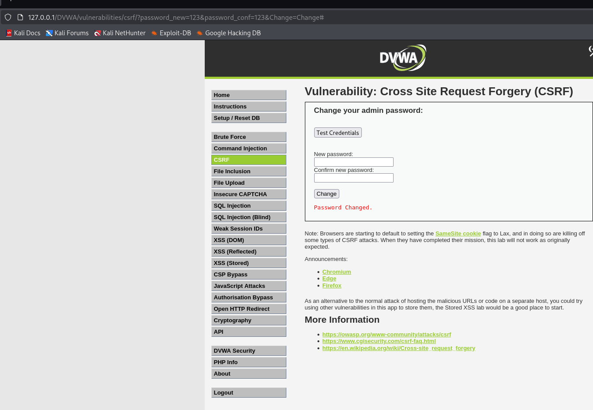593x410 pixels.
Task: Open the Edge announcement link
Action: pyautogui.click(x=329, y=279)
